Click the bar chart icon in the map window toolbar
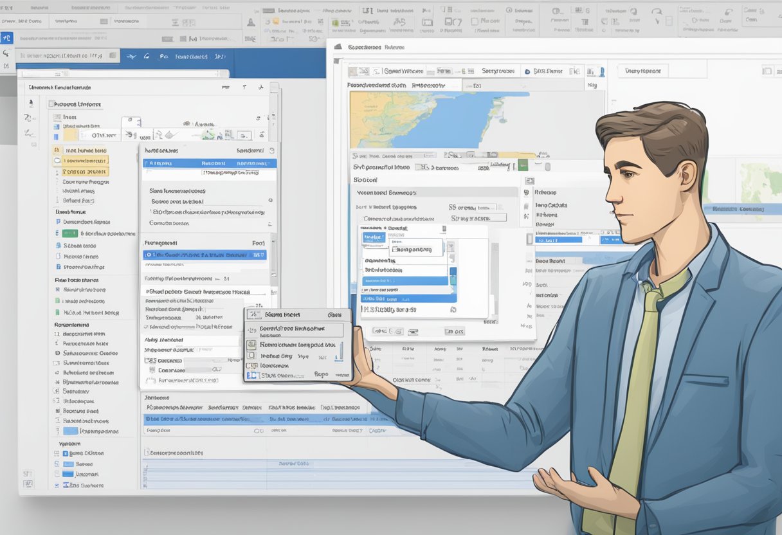This screenshot has width=782, height=535. tap(592, 72)
